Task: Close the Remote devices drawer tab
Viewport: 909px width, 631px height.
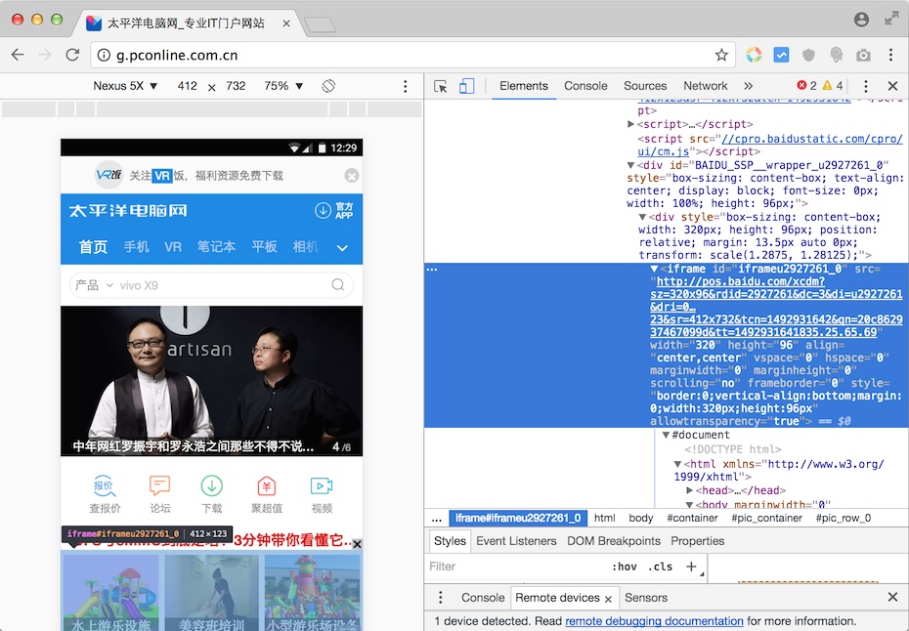Action: (x=608, y=599)
